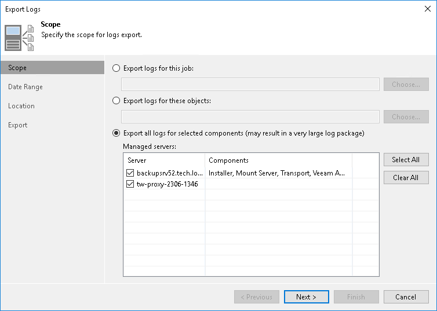Cancel the log export wizard
The image size is (437, 311).
406,297
